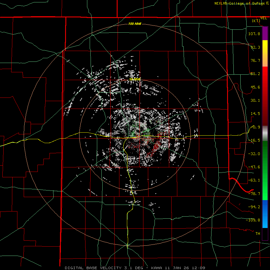Image resolution: width=270 pixels, height=270 pixels.
Task: Click the green segment of the velocity color bar
Action: (x=265, y=170)
